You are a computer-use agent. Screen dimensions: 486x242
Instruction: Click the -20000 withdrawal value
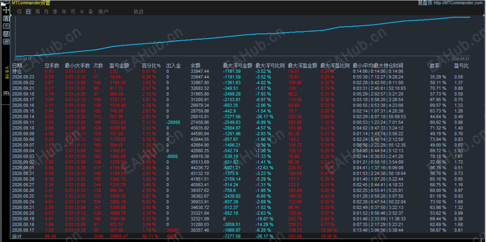click(173, 122)
